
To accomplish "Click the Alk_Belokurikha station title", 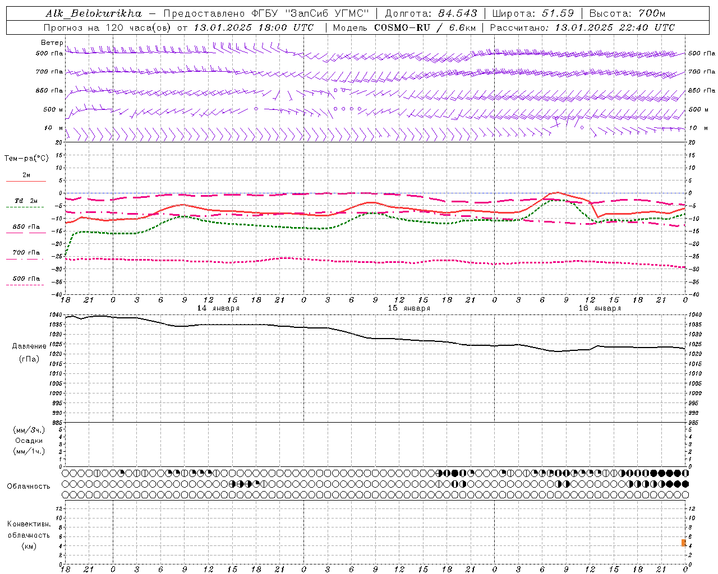I will pyautogui.click(x=94, y=13).
